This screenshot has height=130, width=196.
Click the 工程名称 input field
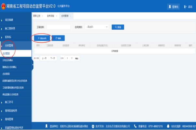tap(59, 27)
